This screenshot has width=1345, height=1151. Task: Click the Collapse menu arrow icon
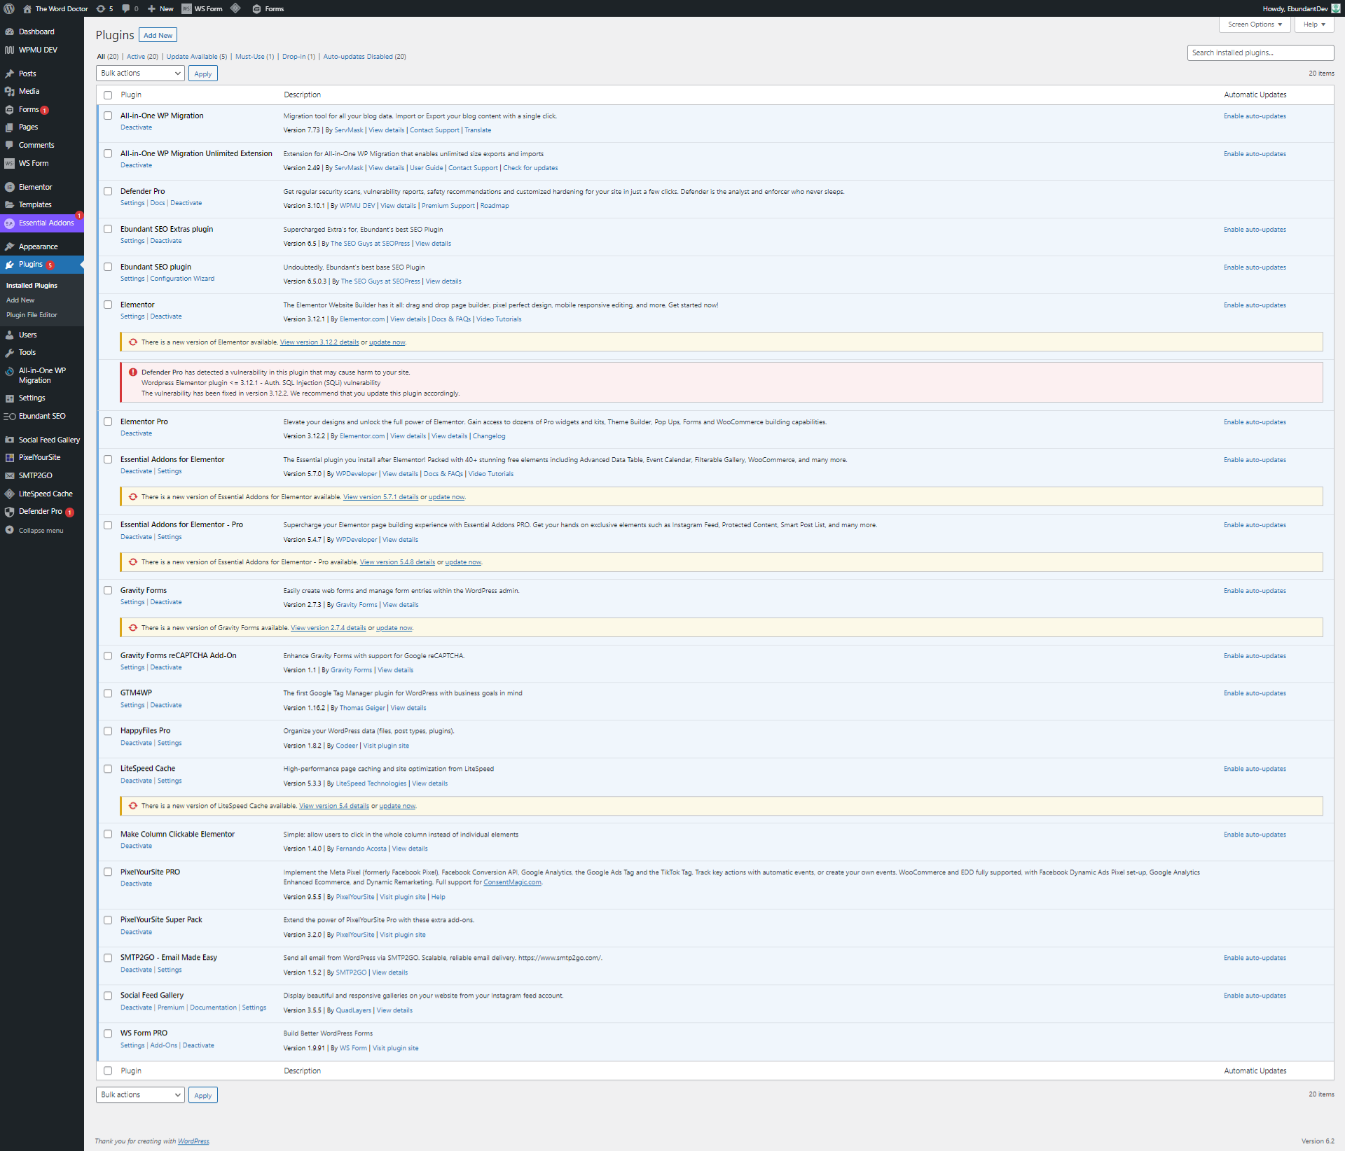pos(9,530)
